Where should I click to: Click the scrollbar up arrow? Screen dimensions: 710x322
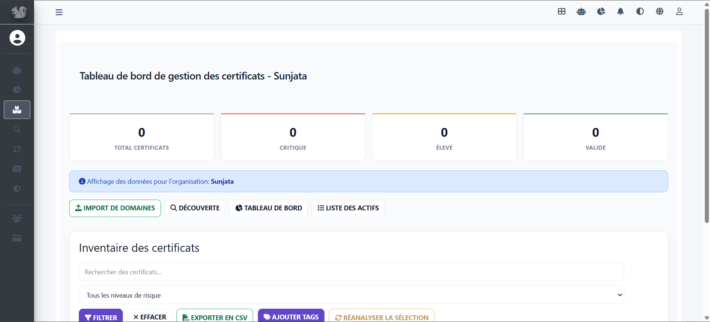click(x=707, y=4)
